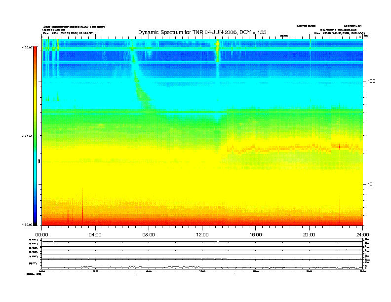Screen dimensions: 391x302
Task: Click the vertical rainbow color bar
Action: tap(35, 136)
